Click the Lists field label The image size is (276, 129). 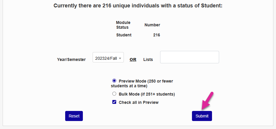pyautogui.click(x=148, y=59)
